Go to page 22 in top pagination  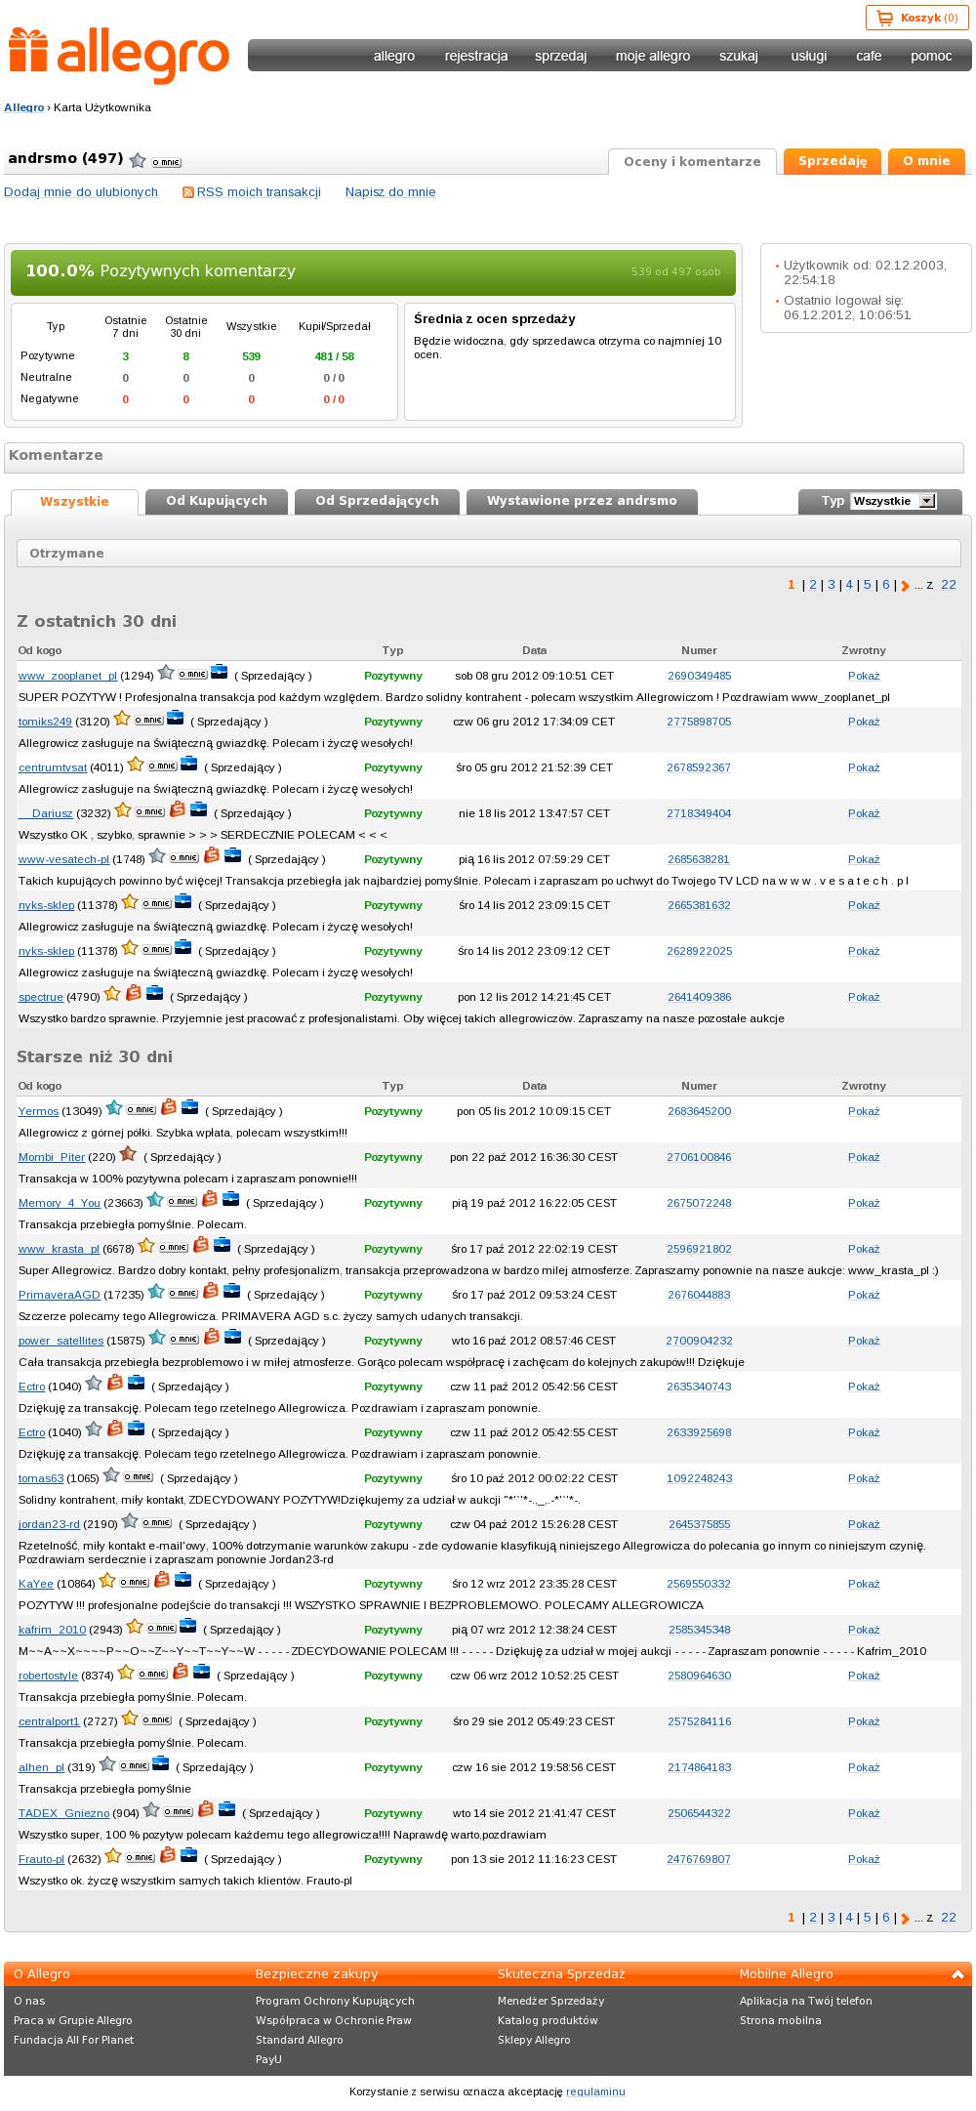949,585
